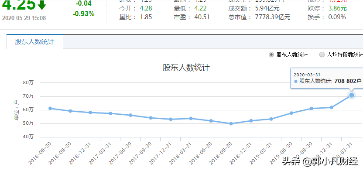Select the 人均持股数统计 radio button
This screenshot has width=363, height=171.
[322, 55]
